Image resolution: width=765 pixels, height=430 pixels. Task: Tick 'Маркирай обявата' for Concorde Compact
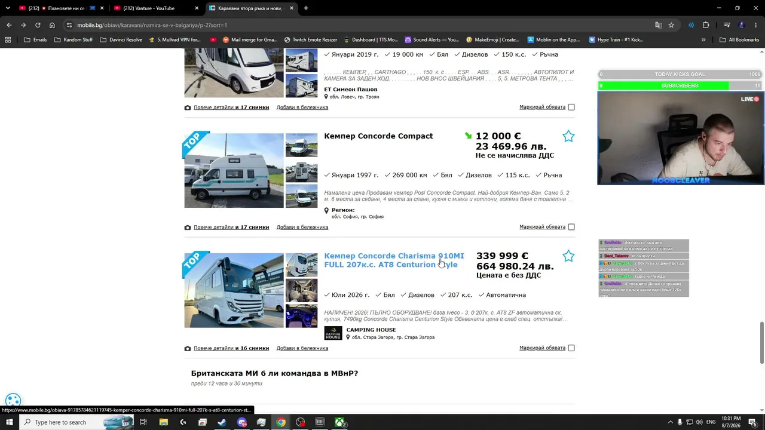(571, 227)
